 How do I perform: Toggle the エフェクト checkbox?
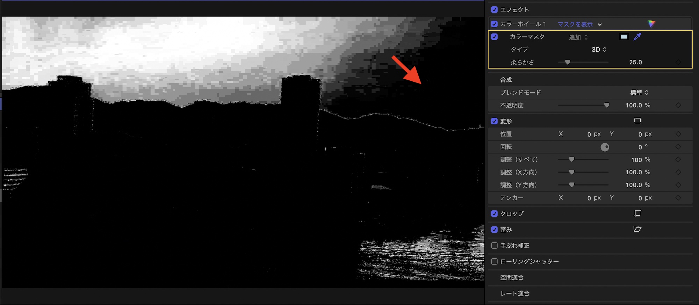pos(494,9)
